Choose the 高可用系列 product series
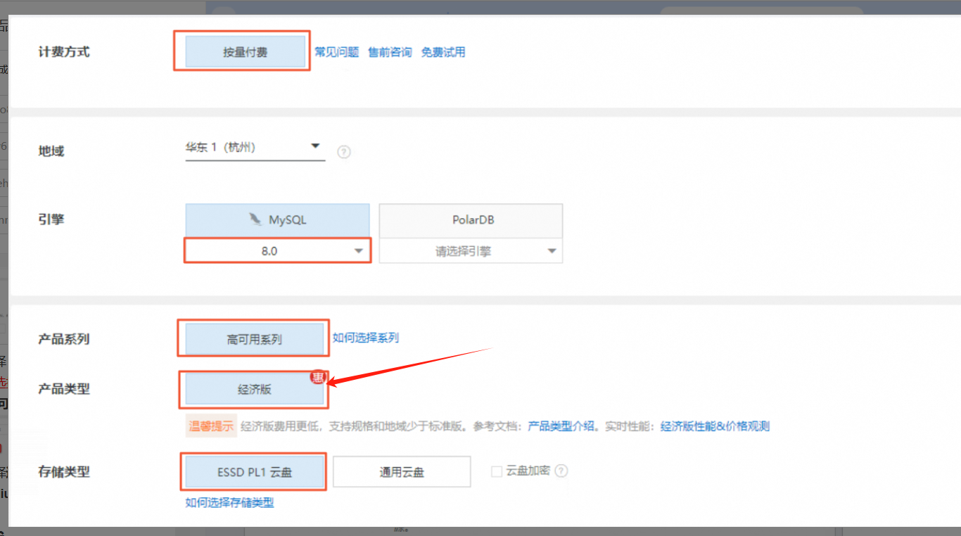961x536 pixels. (x=254, y=339)
